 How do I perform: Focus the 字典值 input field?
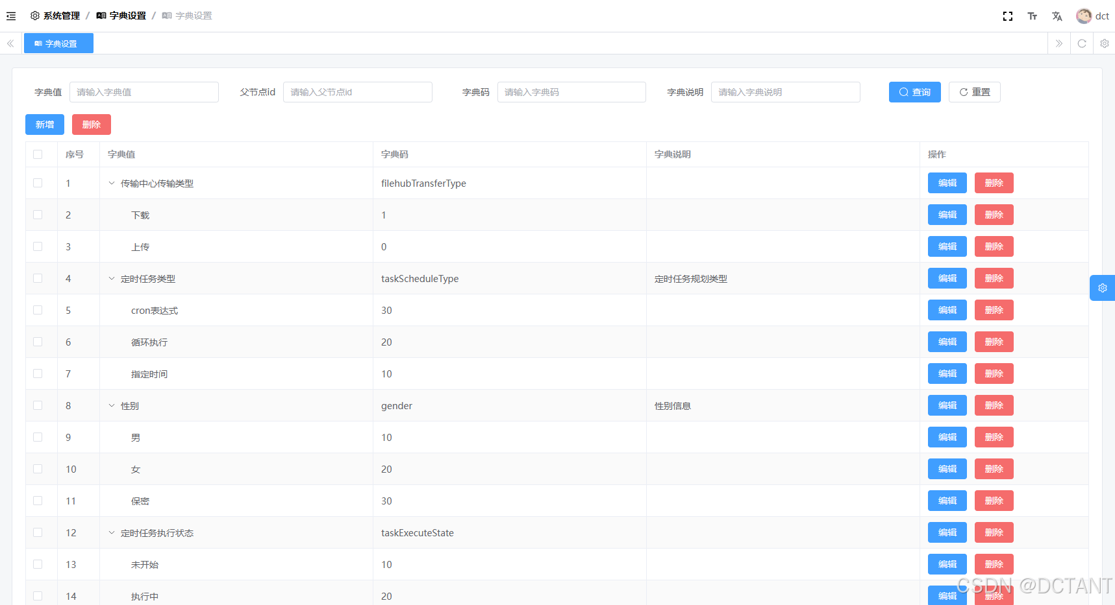pyautogui.click(x=144, y=92)
